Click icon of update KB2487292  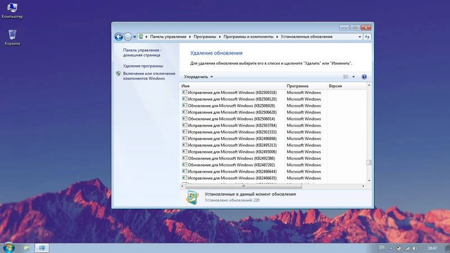(184, 165)
